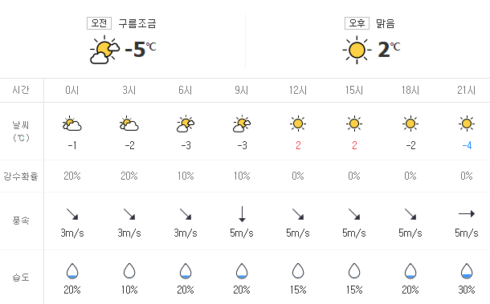Select the cloudy weather icon at 0시
490x304 pixels.
click(71, 124)
